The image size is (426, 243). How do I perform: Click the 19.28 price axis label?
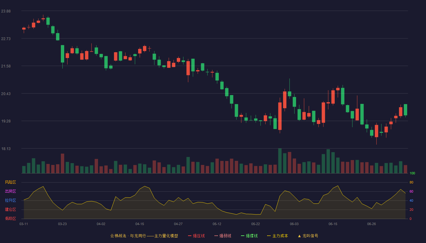(x=6, y=121)
